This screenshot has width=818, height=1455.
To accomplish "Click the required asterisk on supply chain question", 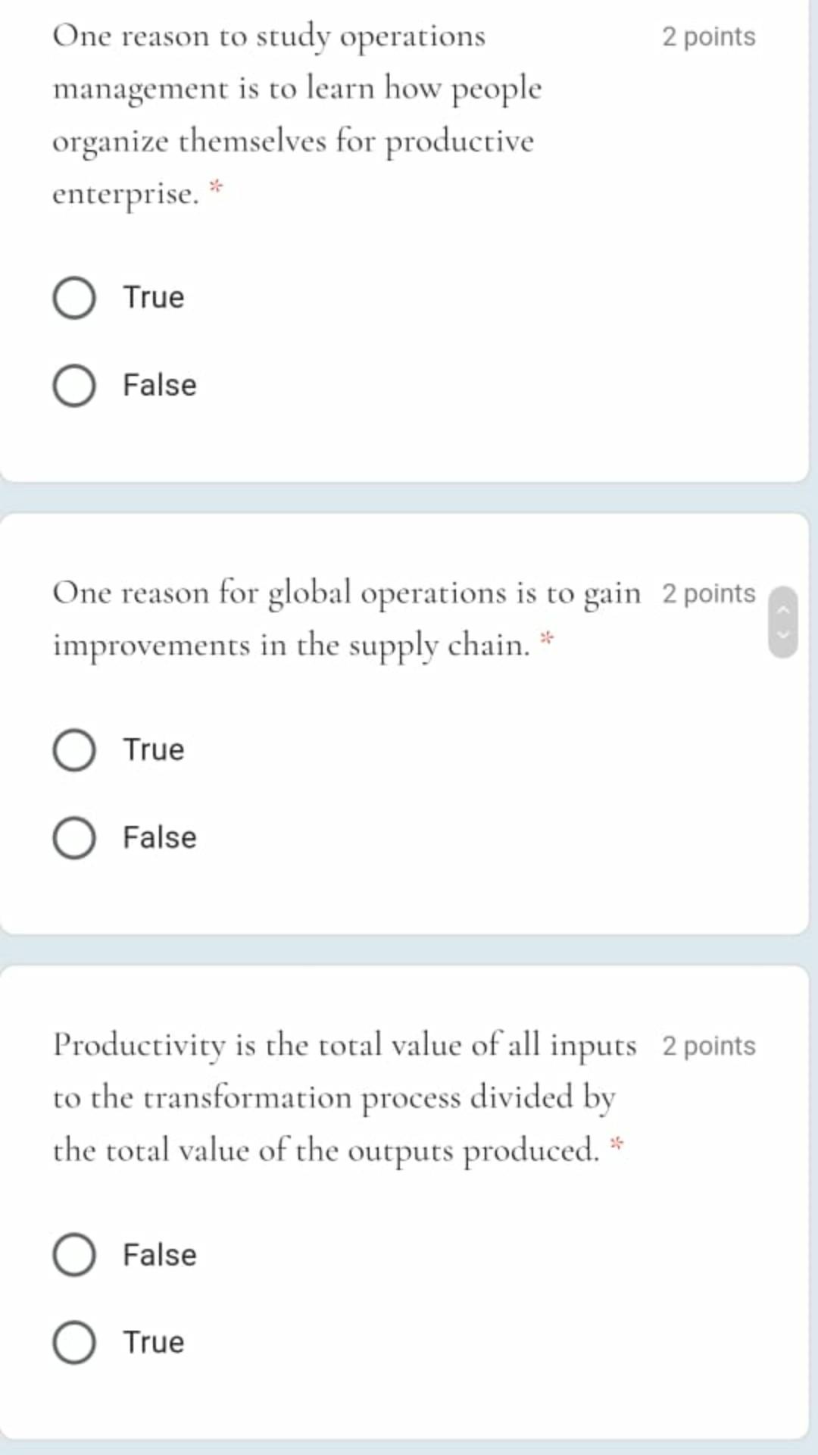I will point(548,637).
